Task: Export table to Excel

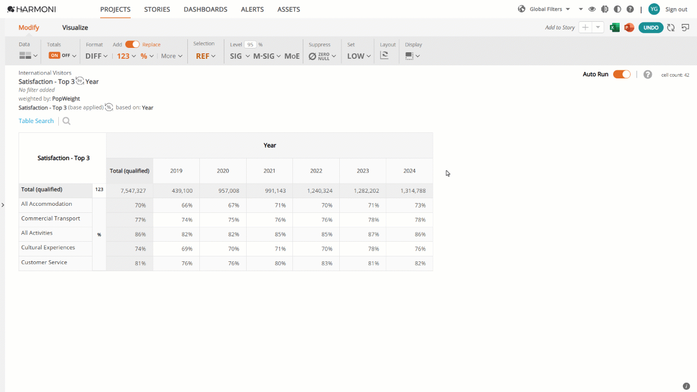Action: click(x=615, y=28)
